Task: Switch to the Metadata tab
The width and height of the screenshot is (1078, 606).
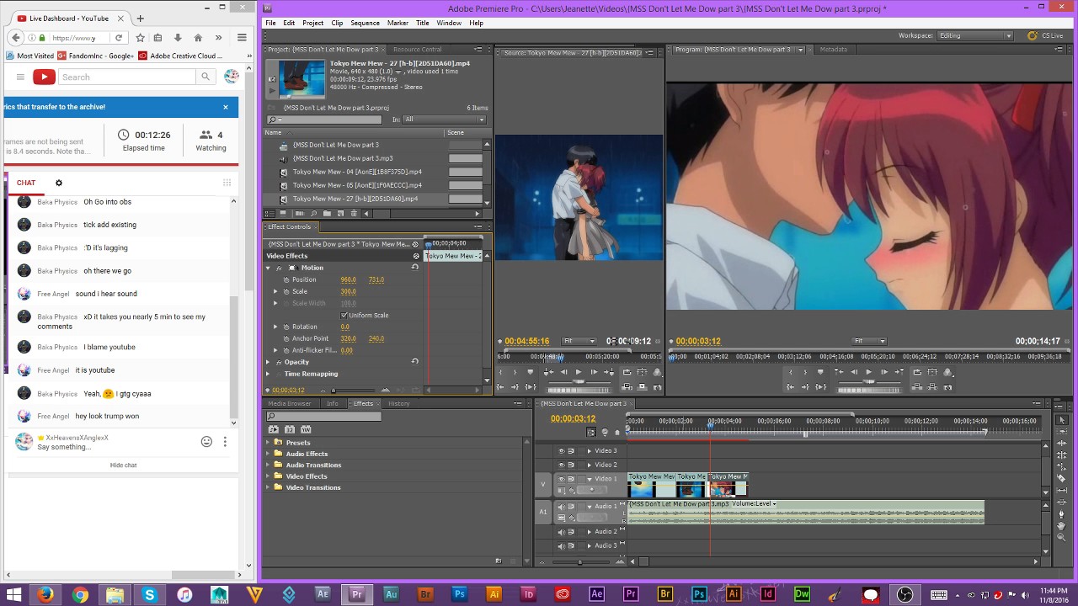Action: point(833,50)
